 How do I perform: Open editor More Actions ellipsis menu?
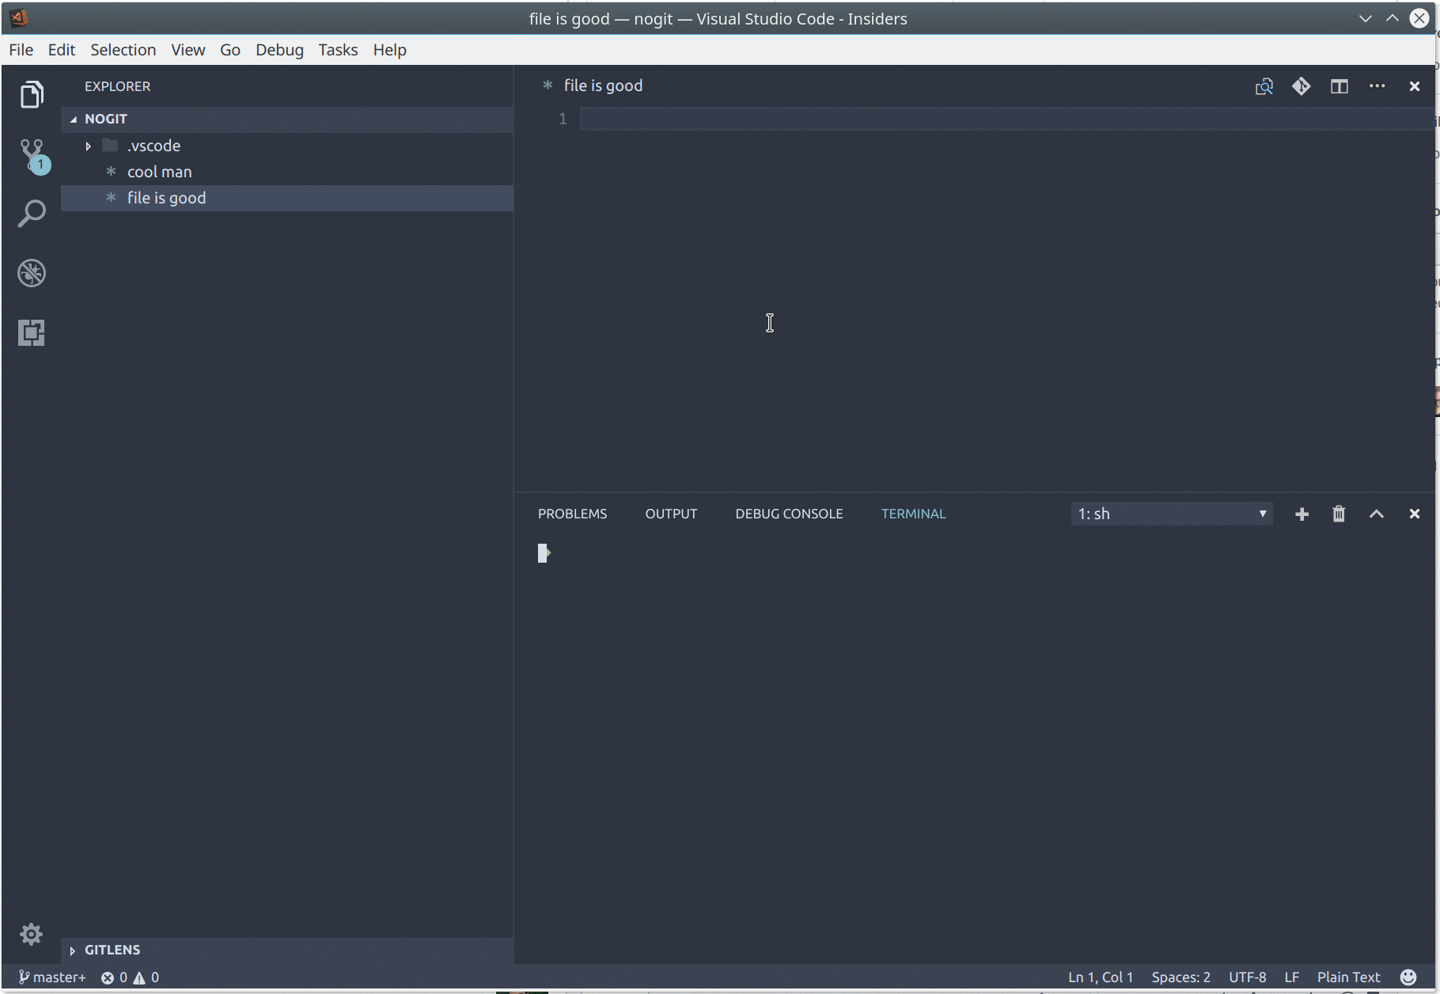point(1377,86)
